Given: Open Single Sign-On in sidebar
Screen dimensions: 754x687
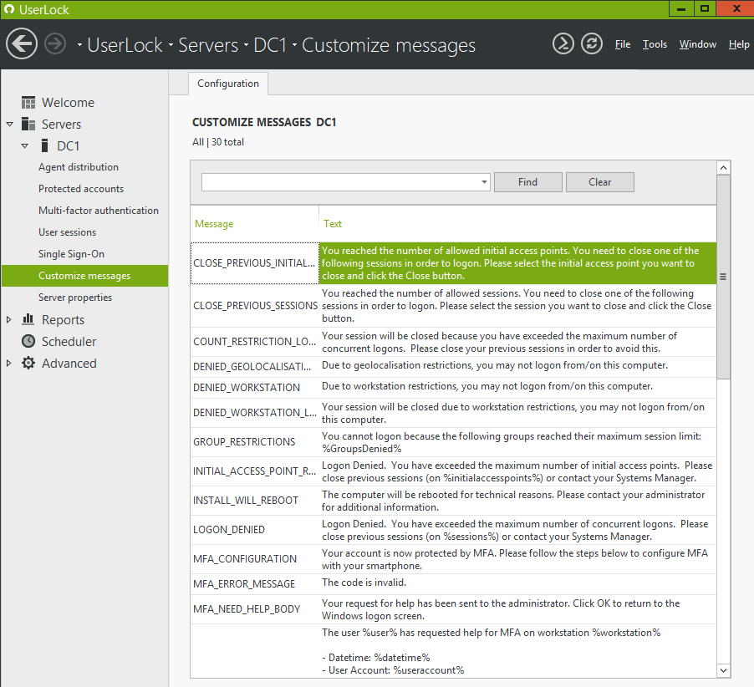Looking at the screenshot, I should [71, 253].
